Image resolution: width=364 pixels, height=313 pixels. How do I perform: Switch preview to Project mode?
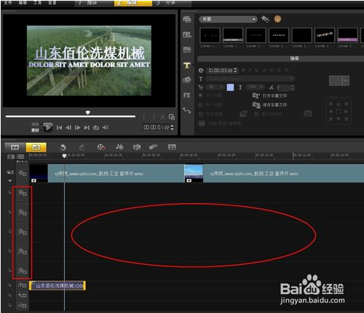click(x=35, y=124)
